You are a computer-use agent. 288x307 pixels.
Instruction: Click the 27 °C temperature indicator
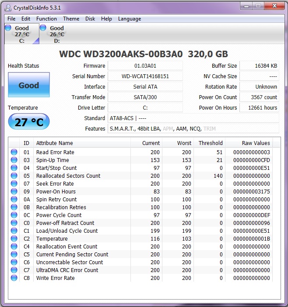coord(29,121)
